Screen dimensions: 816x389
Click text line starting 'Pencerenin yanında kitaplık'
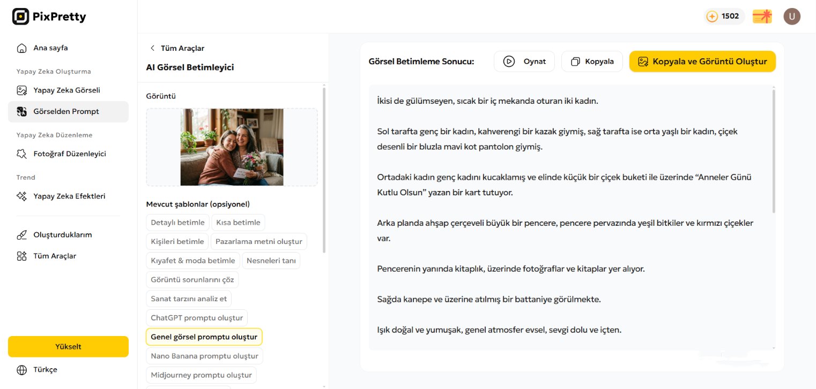click(x=511, y=269)
